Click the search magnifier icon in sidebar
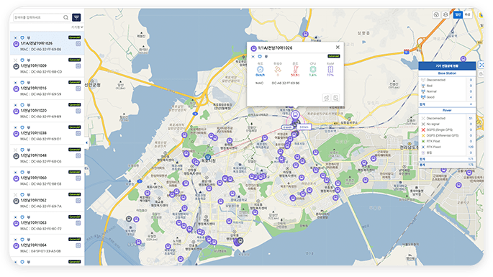The height and width of the screenshot is (277, 493). pos(65,17)
